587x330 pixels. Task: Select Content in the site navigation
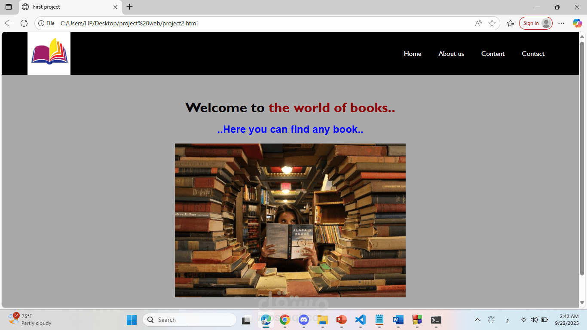tap(493, 53)
